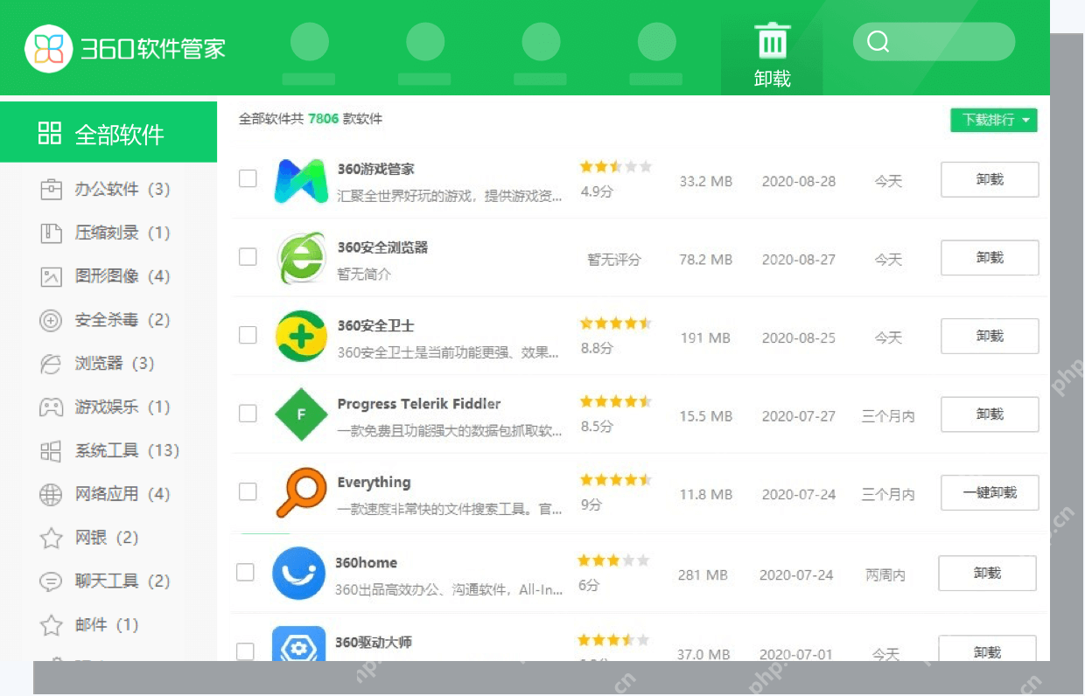The height and width of the screenshot is (696, 1085).
Task: Tick the checkbox for 360游戏管家
Action: [248, 178]
